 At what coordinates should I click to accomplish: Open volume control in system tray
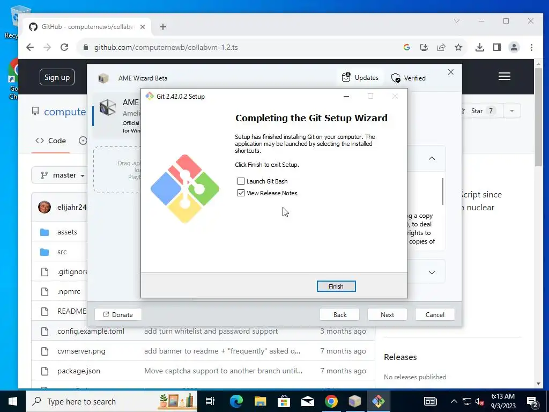(480, 402)
